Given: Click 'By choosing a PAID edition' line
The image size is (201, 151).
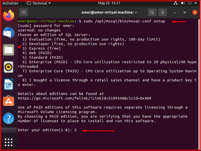Looking at the screenshot, I should (103, 116).
